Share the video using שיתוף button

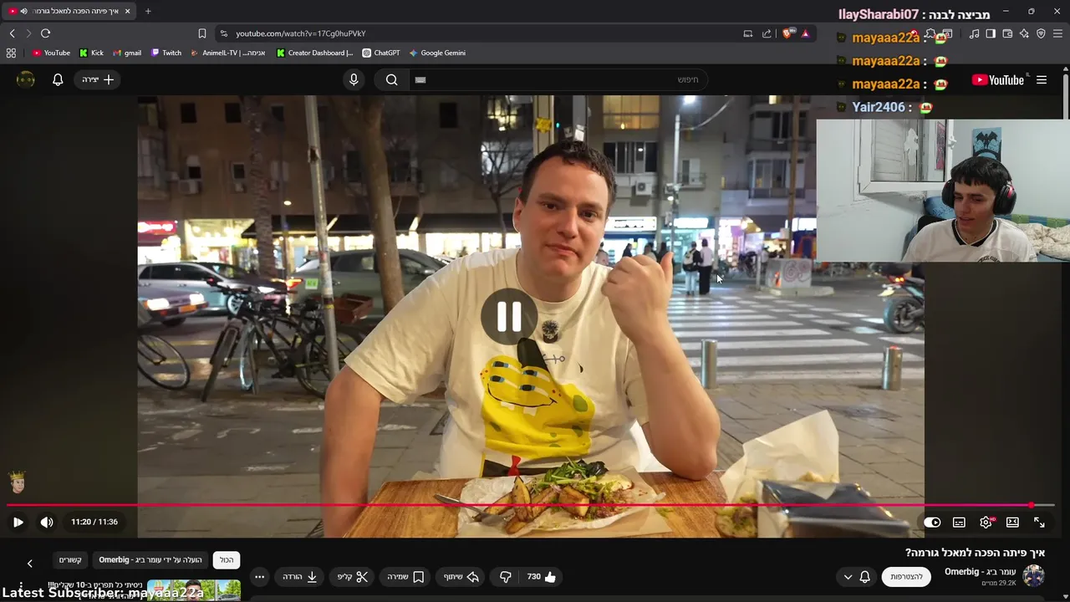click(x=461, y=576)
